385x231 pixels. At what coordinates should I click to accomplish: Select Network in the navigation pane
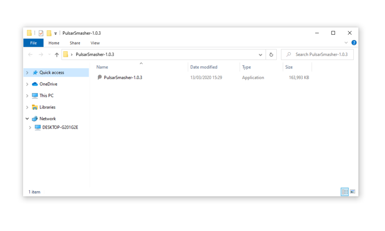(48, 119)
